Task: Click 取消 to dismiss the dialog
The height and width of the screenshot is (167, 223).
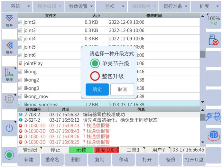Action: pos(122,89)
